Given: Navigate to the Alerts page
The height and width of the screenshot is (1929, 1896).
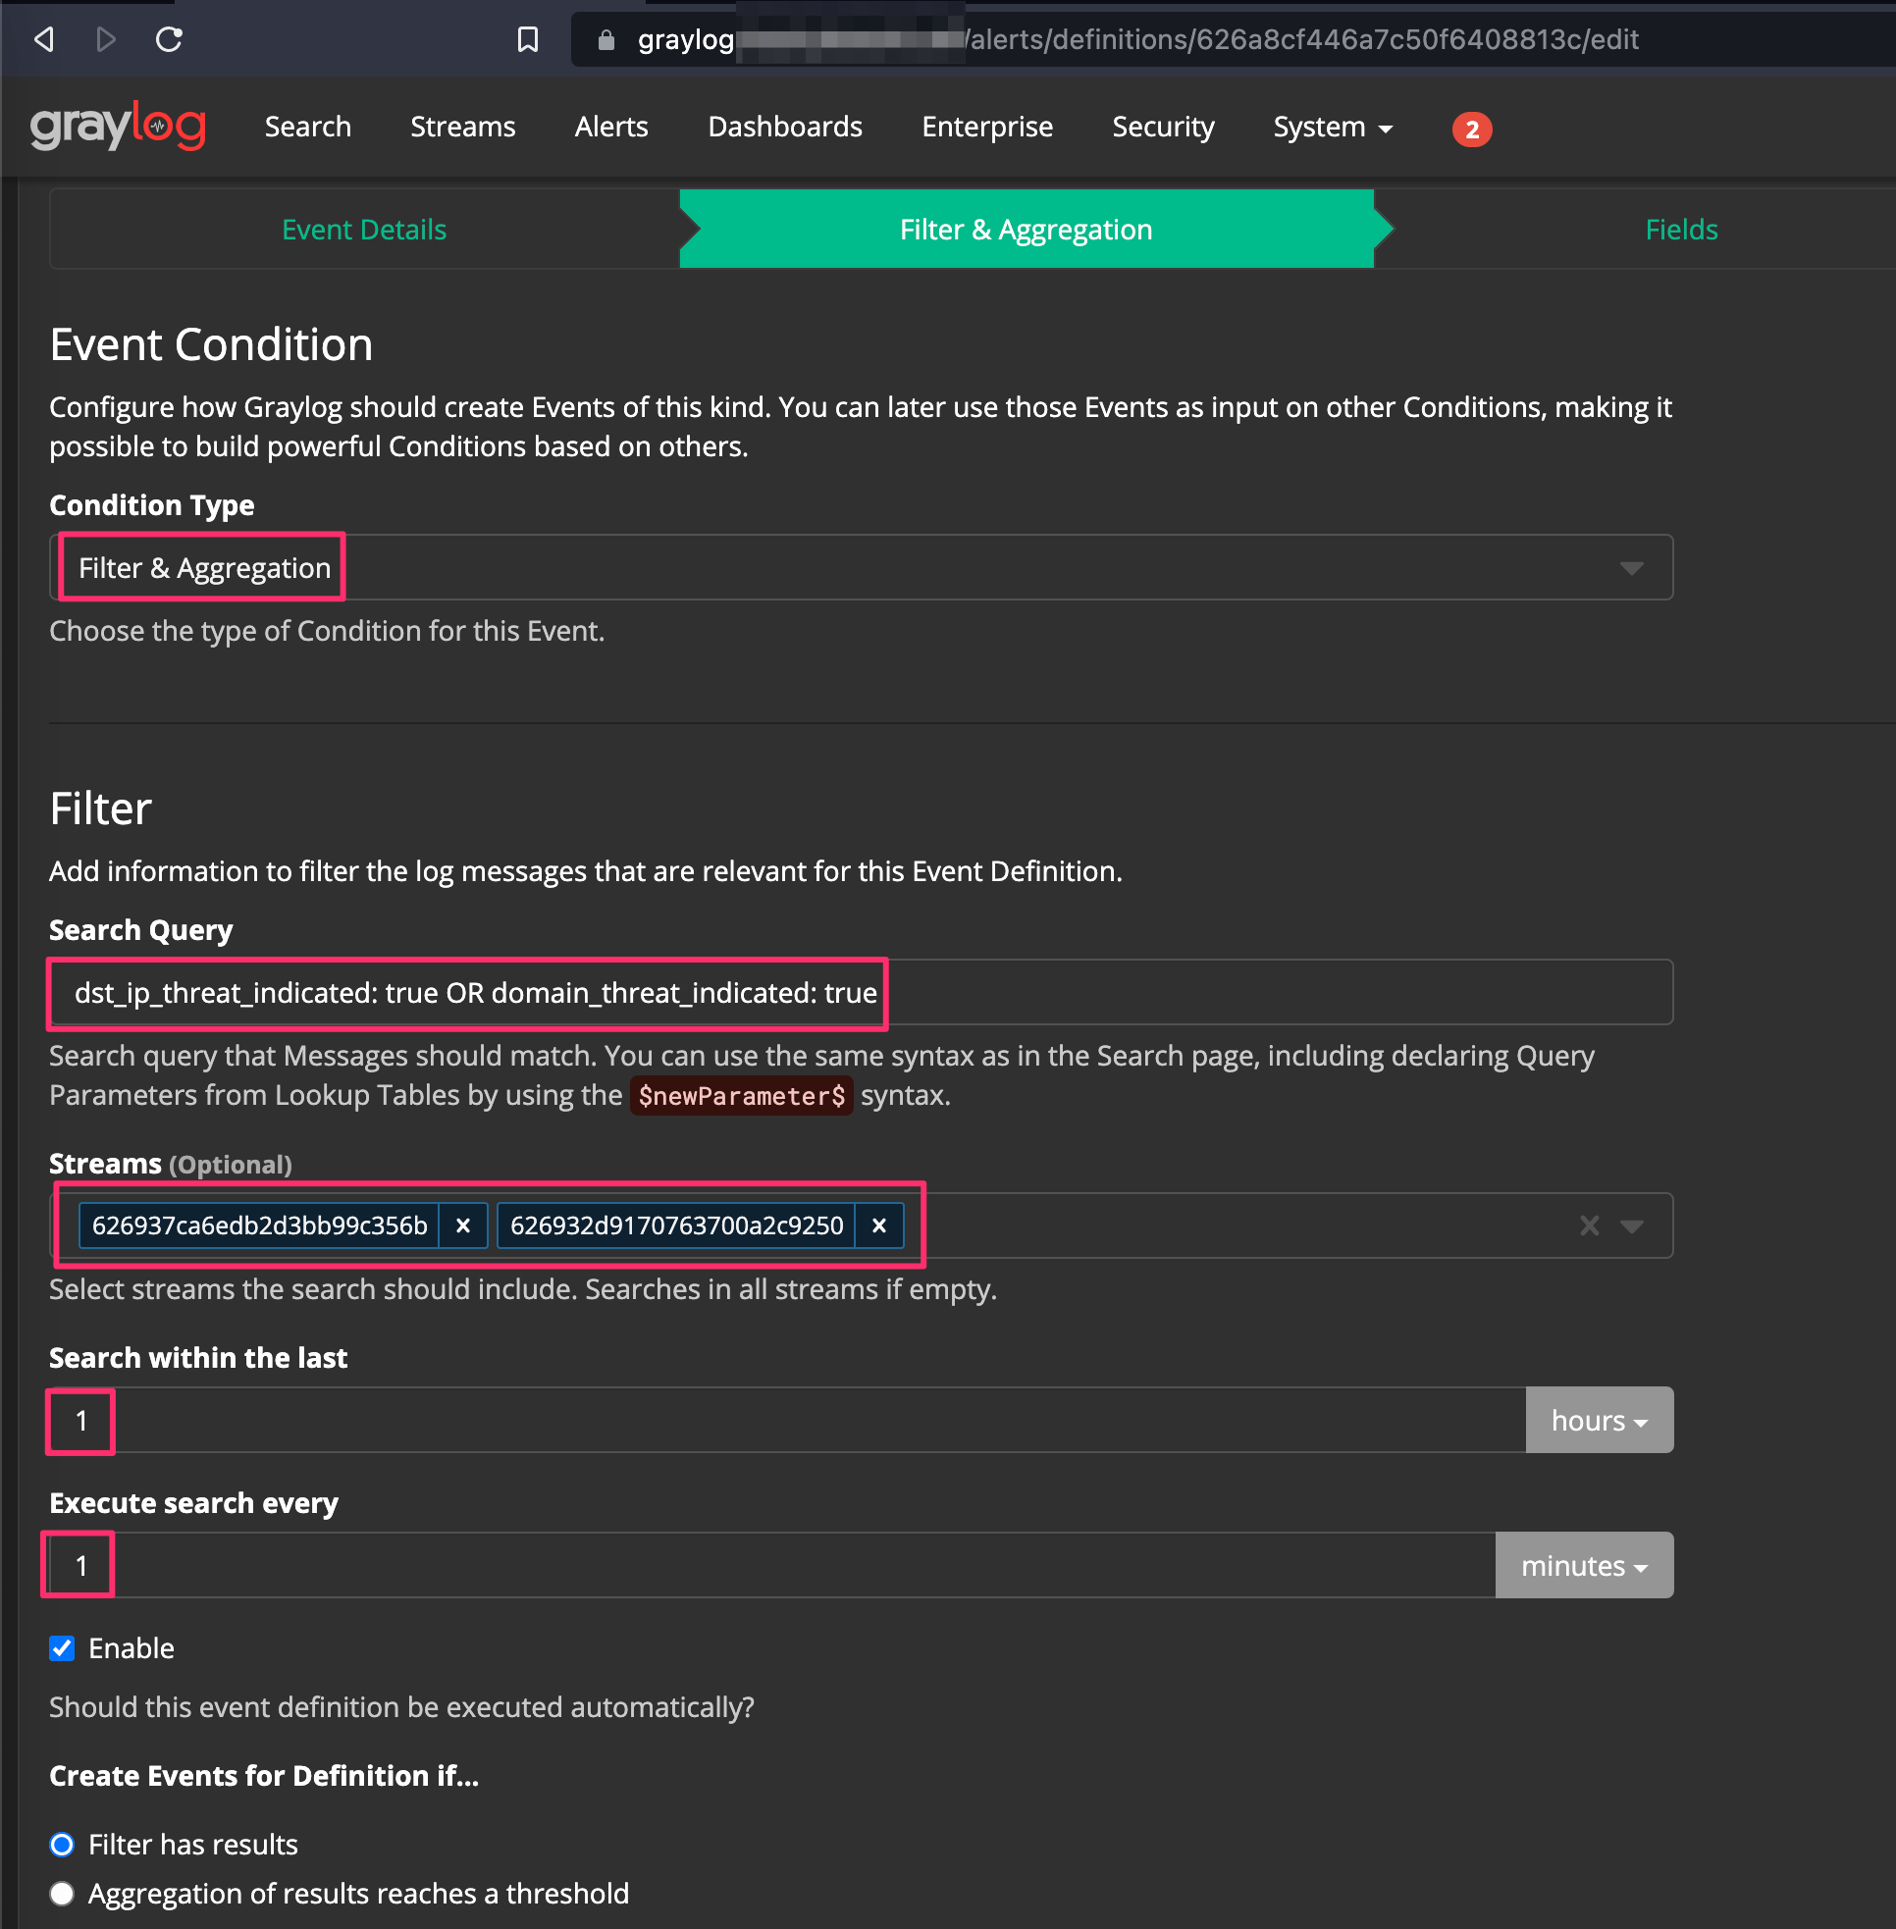Looking at the screenshot, I should (x=610, y=127).
